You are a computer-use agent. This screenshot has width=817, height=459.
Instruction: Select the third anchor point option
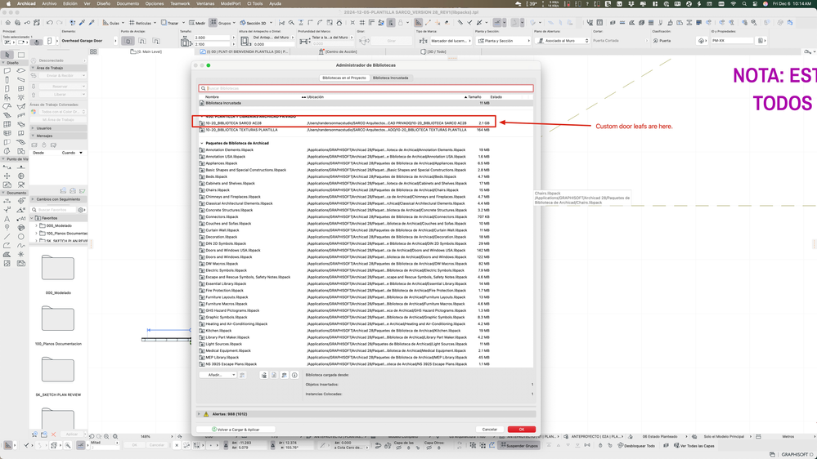(156, 41)
